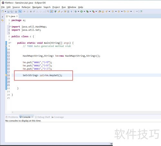Viewport: 161px width, 146px height.
Task: Click the green Run button
Action: pyautogui.click(x=81, y=12)
